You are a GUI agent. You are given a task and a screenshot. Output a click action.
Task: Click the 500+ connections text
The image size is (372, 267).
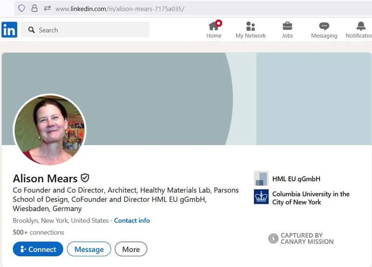pyautogui.click(x=39, y=232)
